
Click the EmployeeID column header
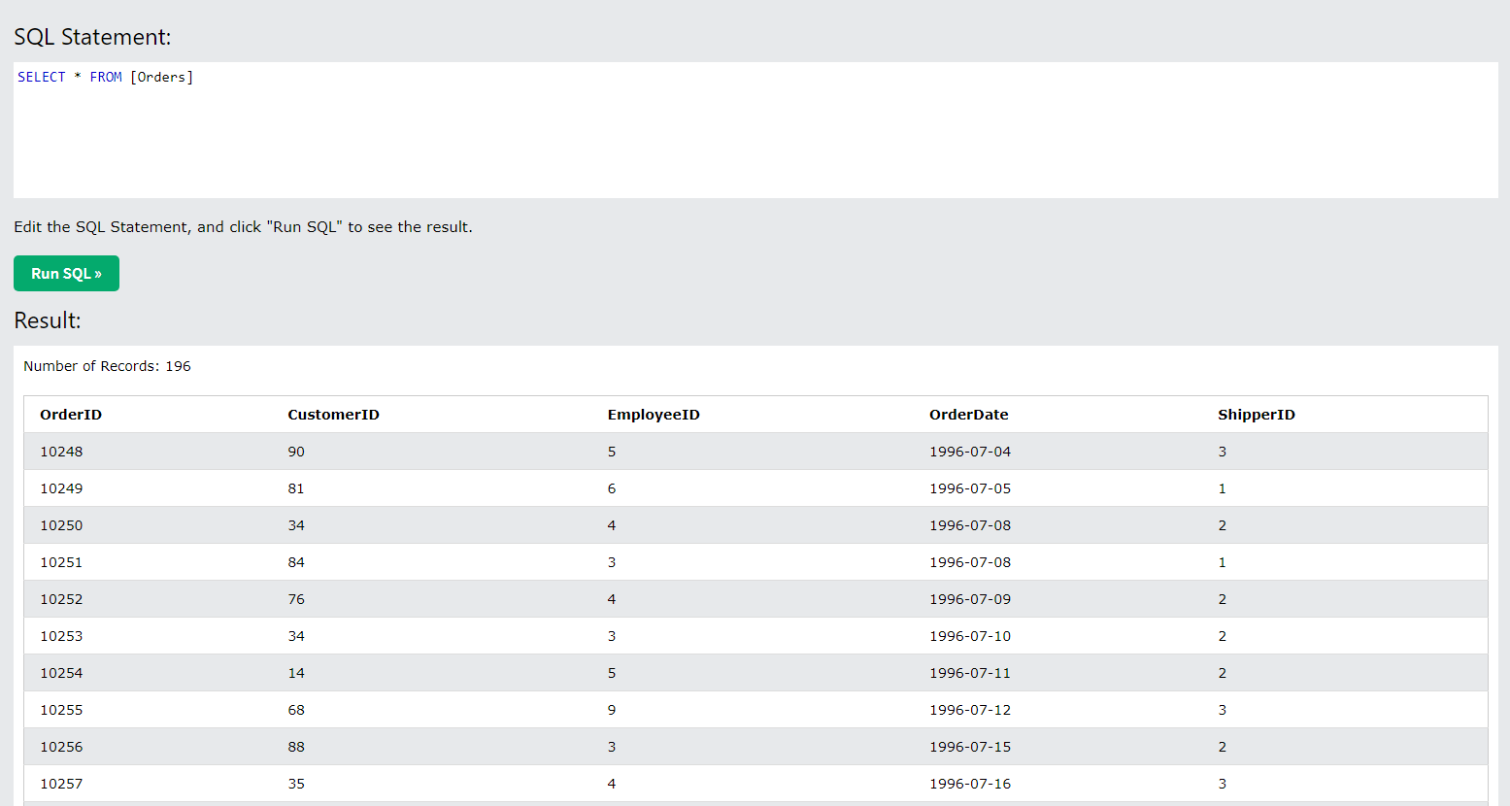click(654, 415)
